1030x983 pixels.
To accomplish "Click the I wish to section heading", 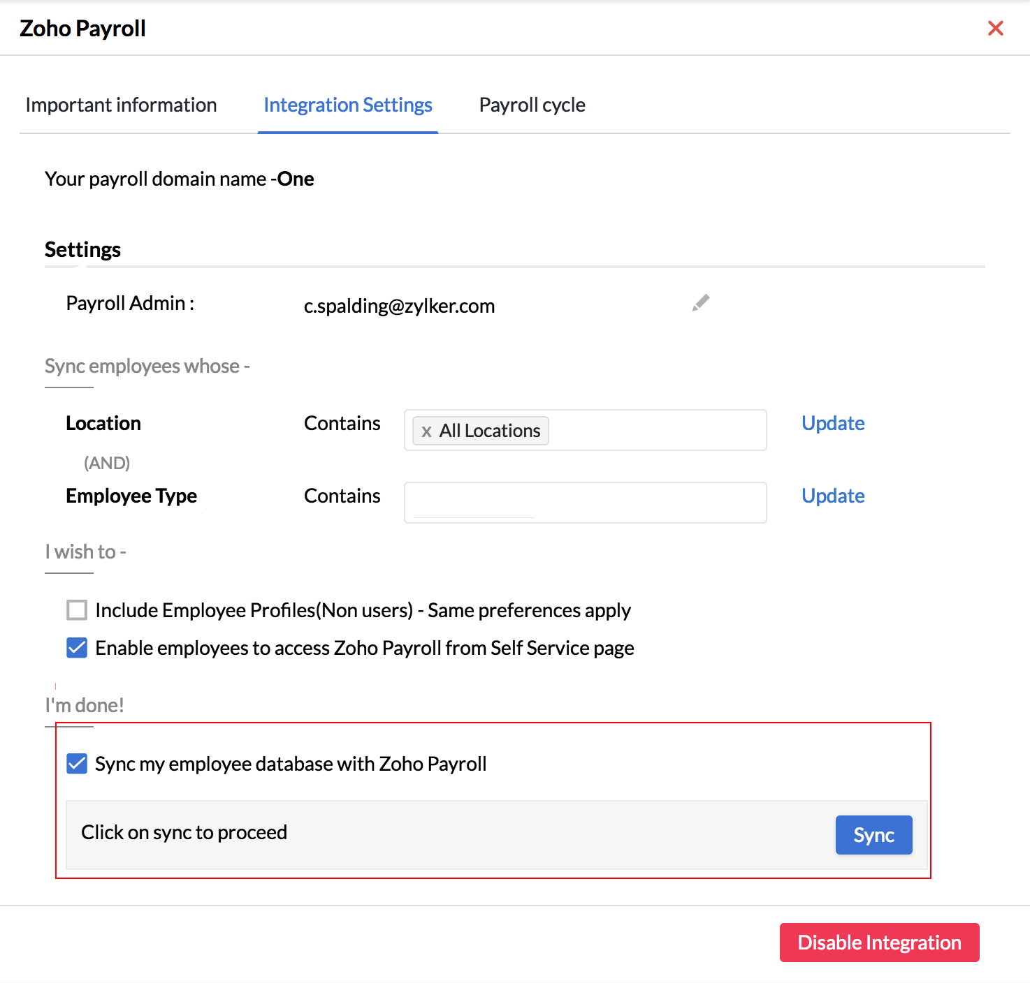I will point(85,552).
